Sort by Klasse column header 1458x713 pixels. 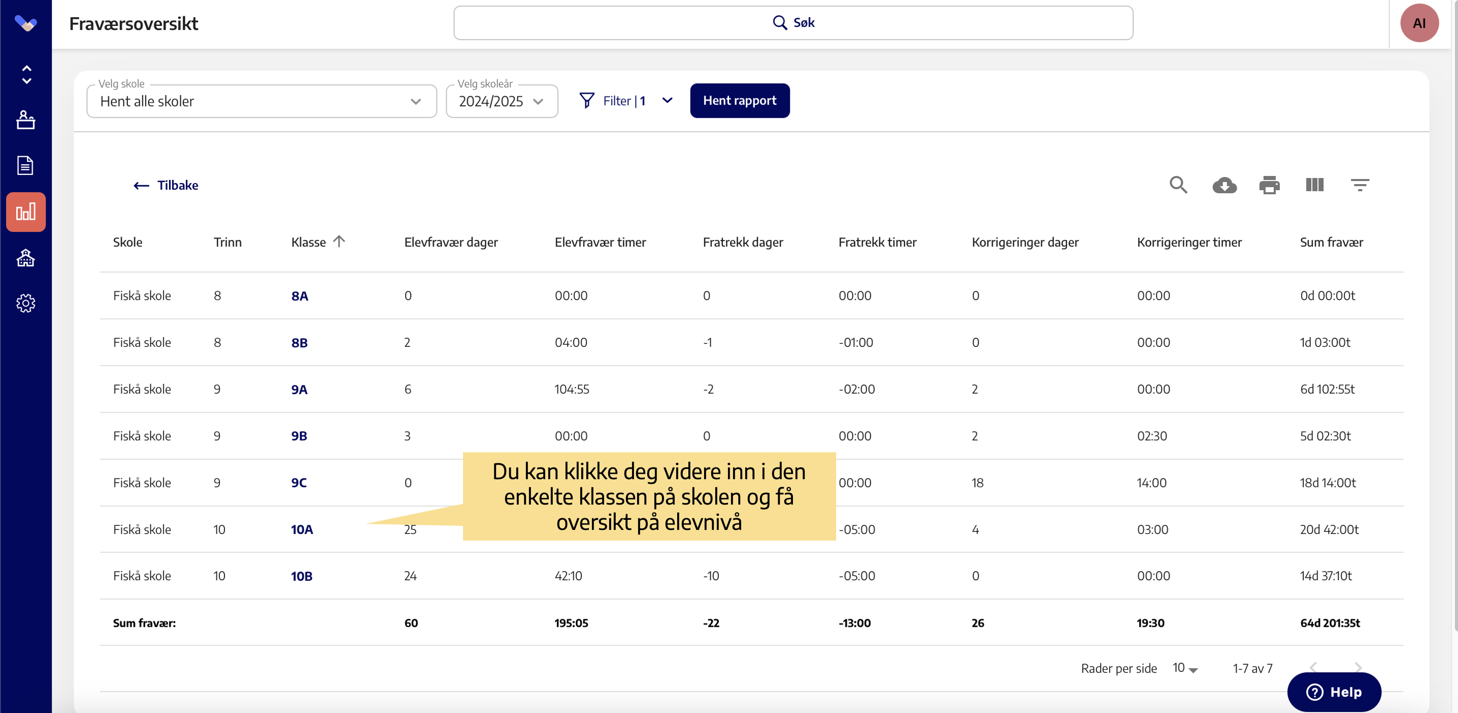pyautogui.click(x=309, y=242)
